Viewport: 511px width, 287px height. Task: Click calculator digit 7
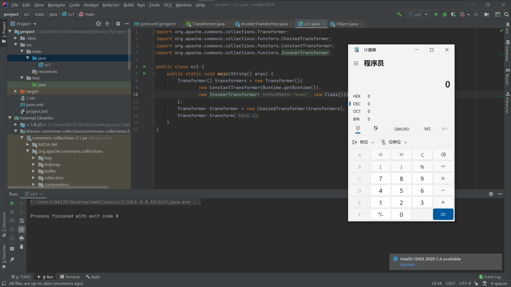tap(381, 179)
